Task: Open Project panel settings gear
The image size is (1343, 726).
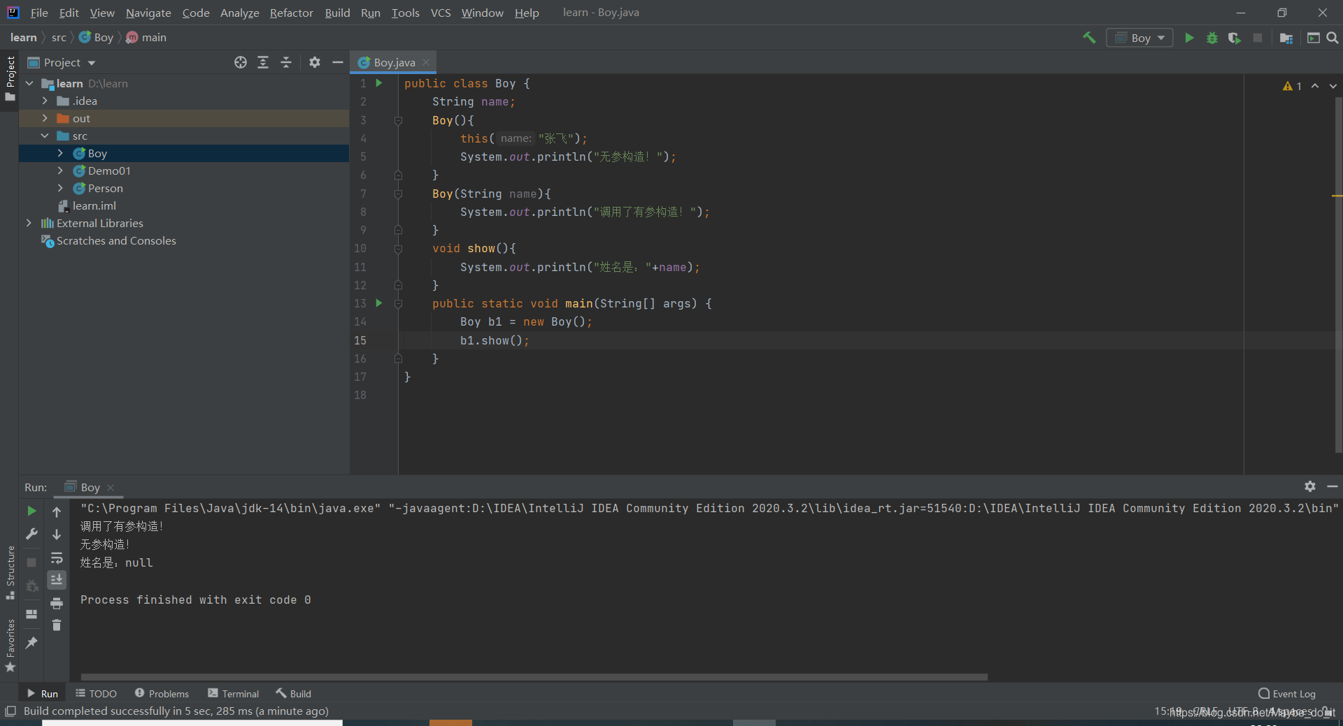Action: (x=315, y=62)
